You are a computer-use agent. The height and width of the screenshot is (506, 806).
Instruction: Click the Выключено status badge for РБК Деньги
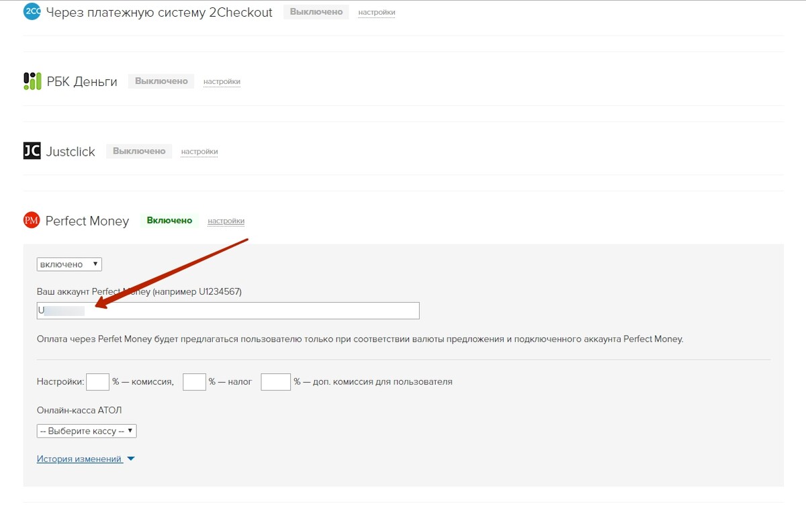161,81
